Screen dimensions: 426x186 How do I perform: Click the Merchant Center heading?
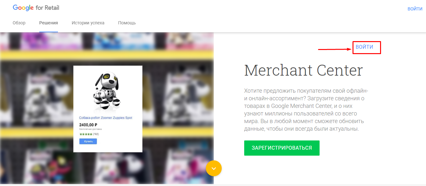[x=303, y=70]
